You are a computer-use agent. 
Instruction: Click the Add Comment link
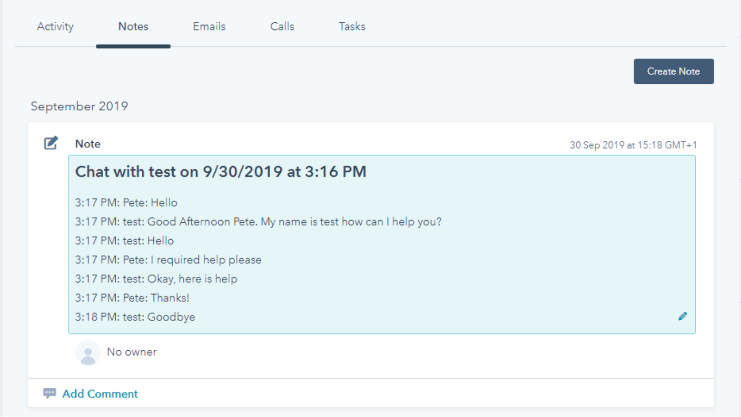[x=100, y=394]
